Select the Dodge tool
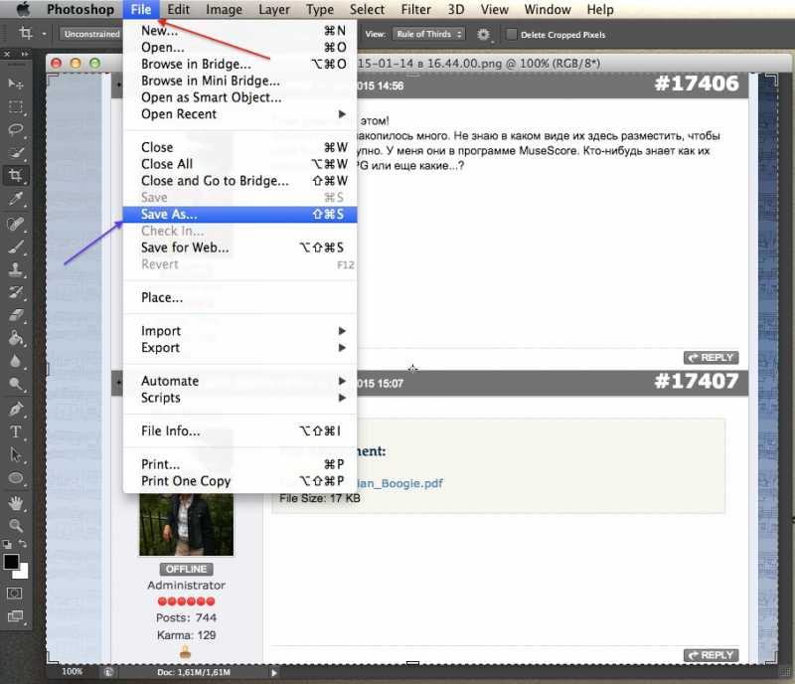 pyautogui.click(x=16, y=384)
